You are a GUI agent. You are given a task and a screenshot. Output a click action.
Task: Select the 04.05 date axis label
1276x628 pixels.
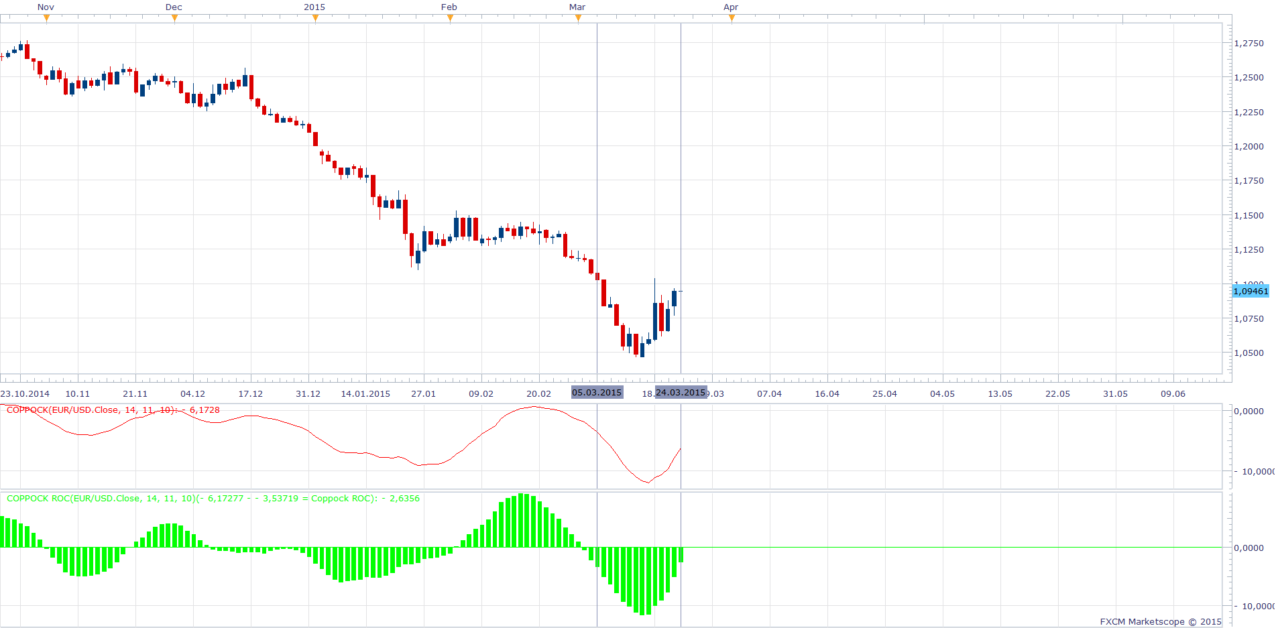[x=943, y=394]
